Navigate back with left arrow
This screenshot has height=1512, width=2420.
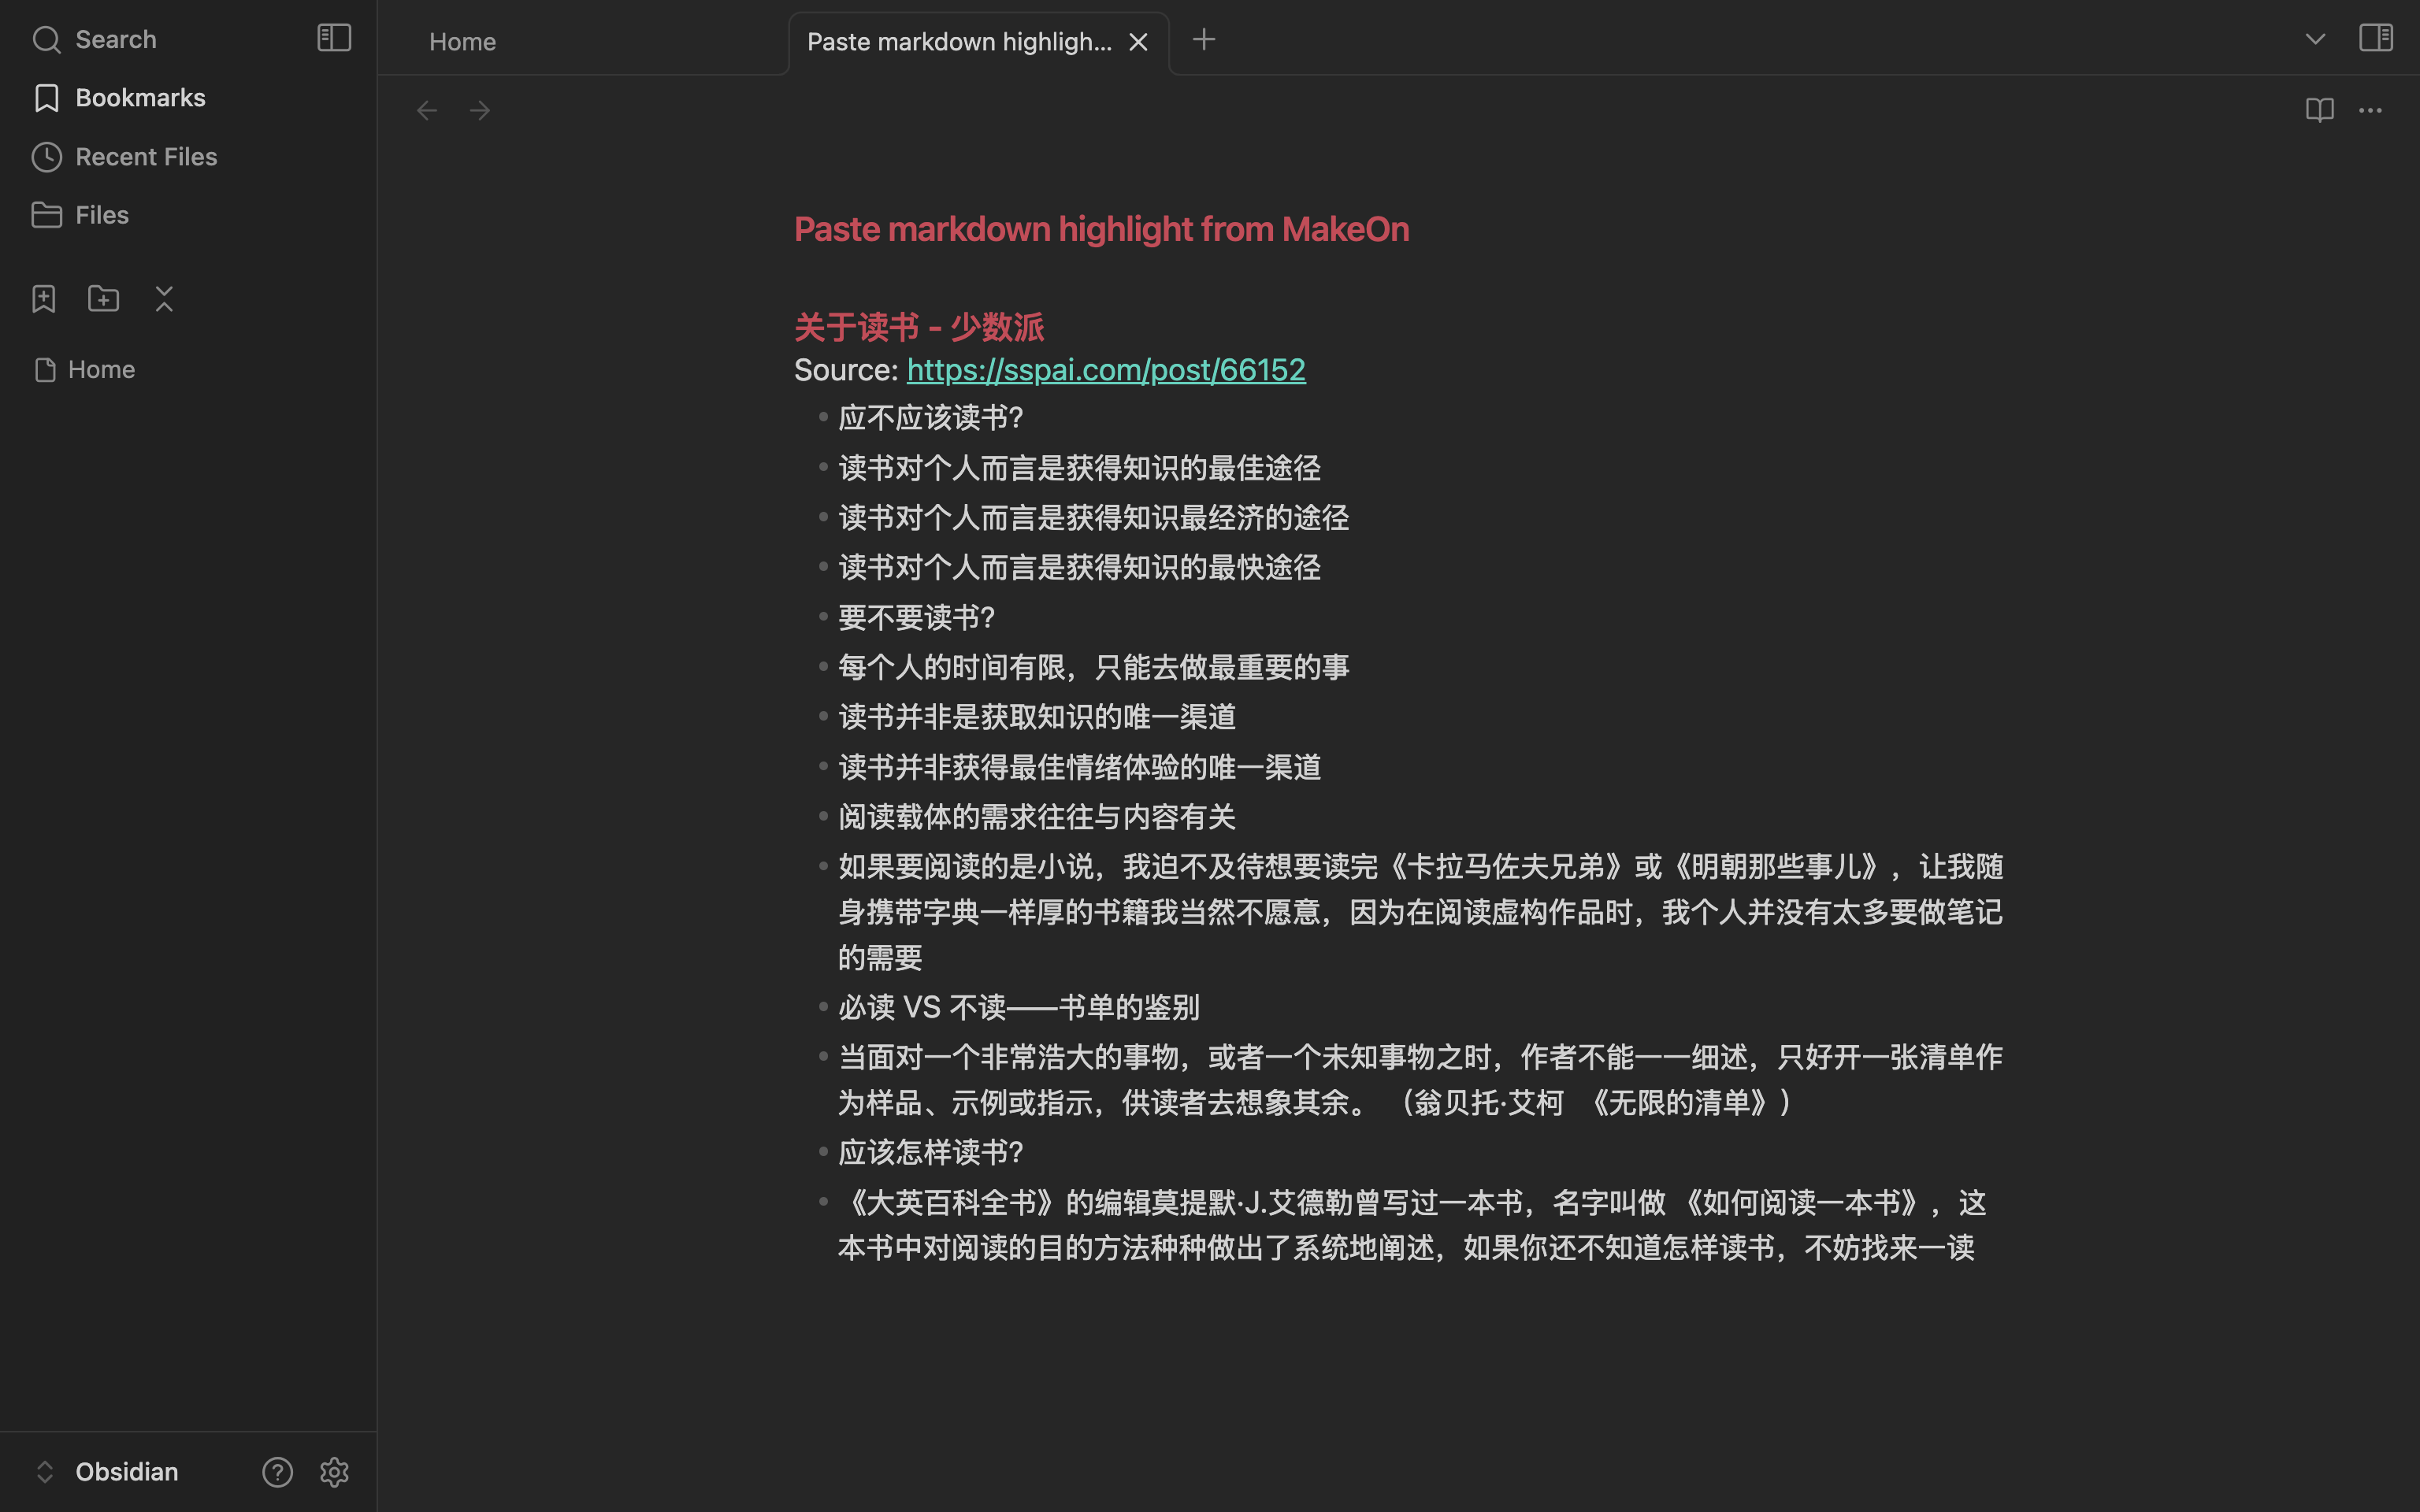427,110
